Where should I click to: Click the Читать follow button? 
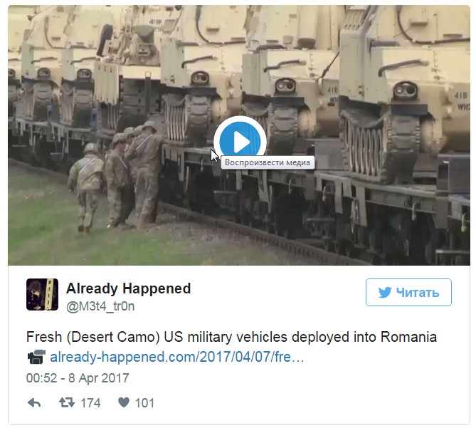pos(408,292)
